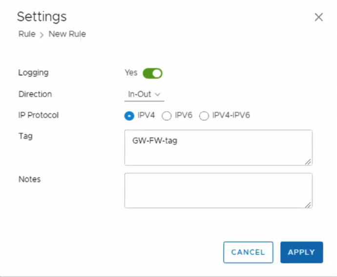
Task: Click the Direction field label
Action: point(35,94)
